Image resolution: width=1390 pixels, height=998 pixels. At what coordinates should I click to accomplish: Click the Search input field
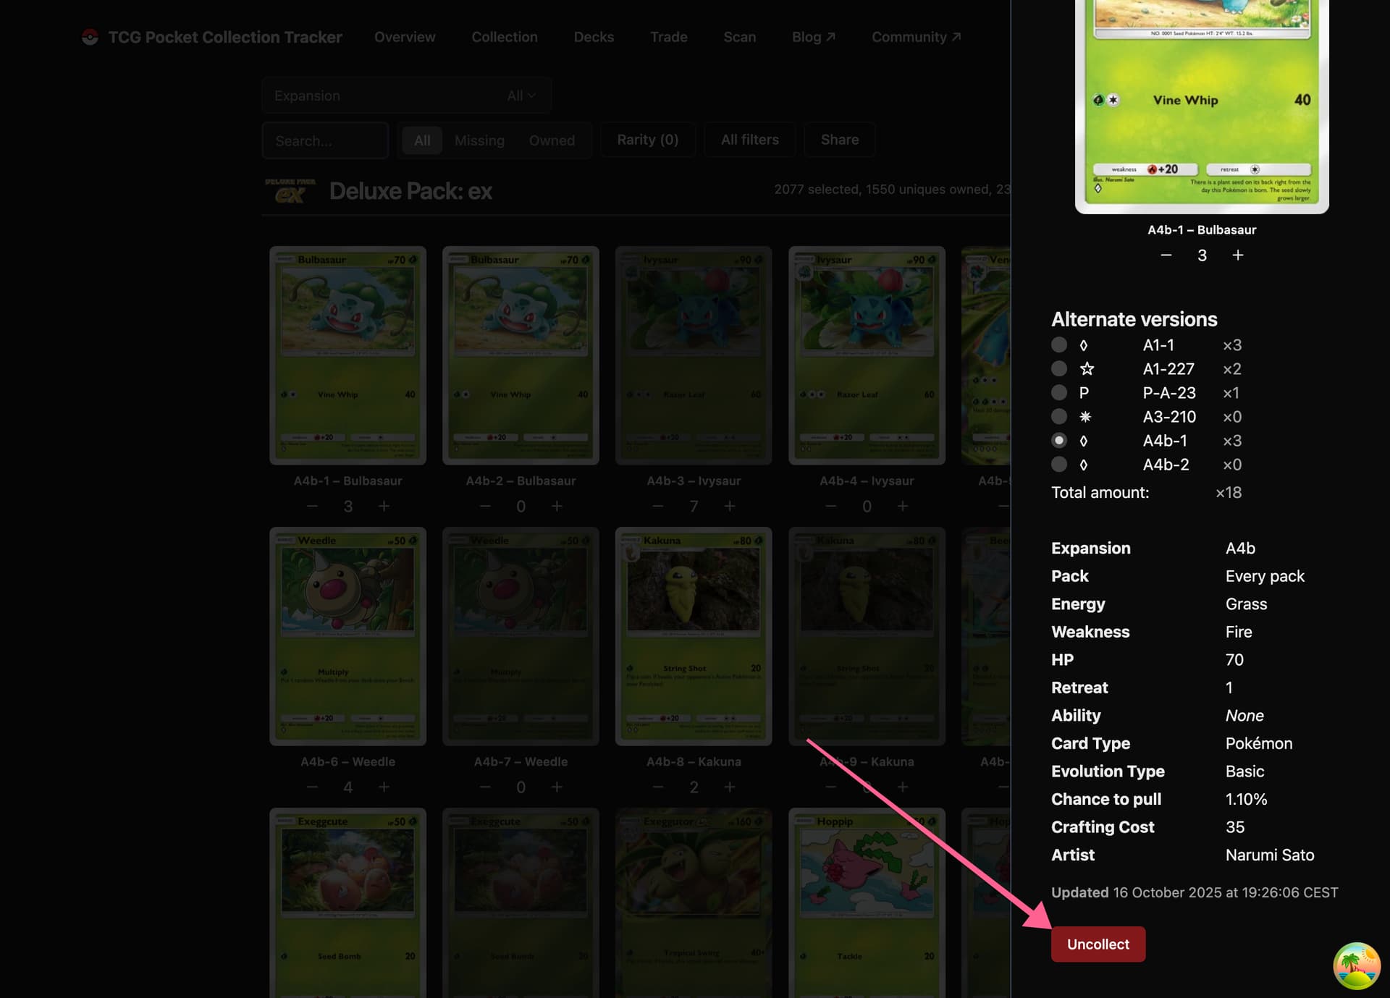[325, 140]
